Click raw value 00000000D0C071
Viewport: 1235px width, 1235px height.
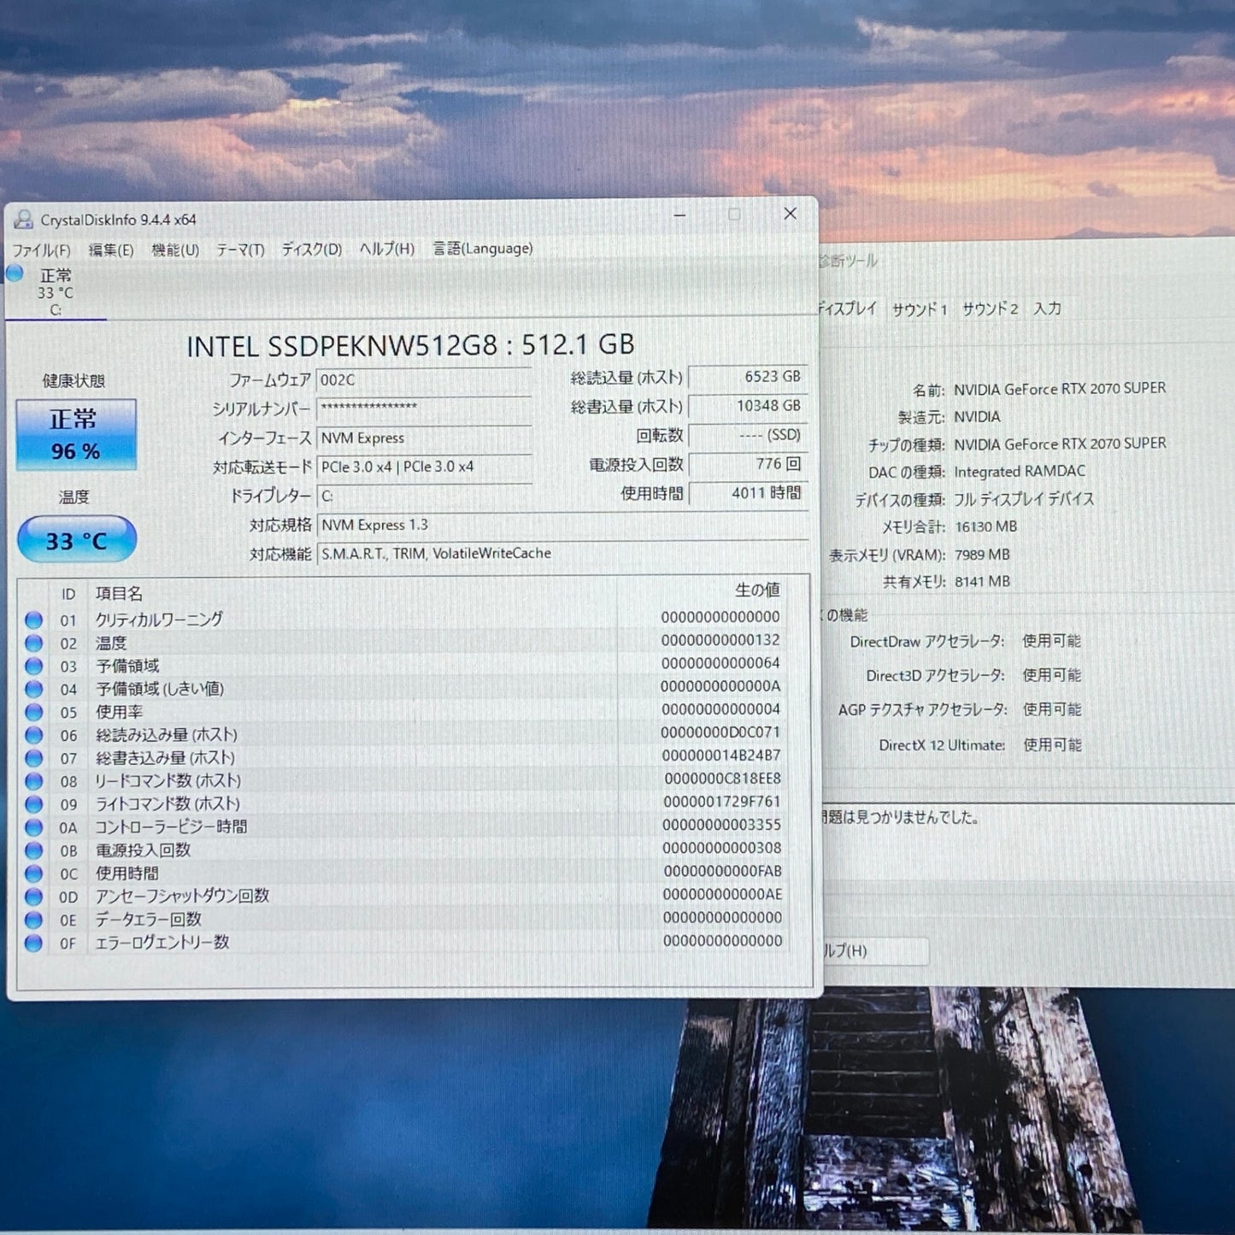720,732
